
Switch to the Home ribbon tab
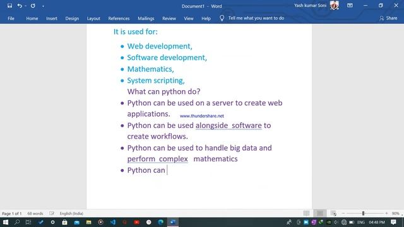[x=32, y=18]
